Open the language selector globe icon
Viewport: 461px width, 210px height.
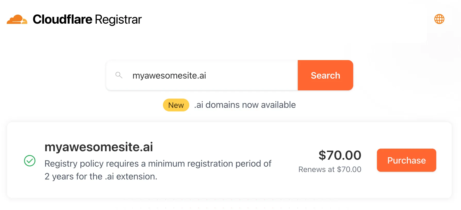point(439,19)
